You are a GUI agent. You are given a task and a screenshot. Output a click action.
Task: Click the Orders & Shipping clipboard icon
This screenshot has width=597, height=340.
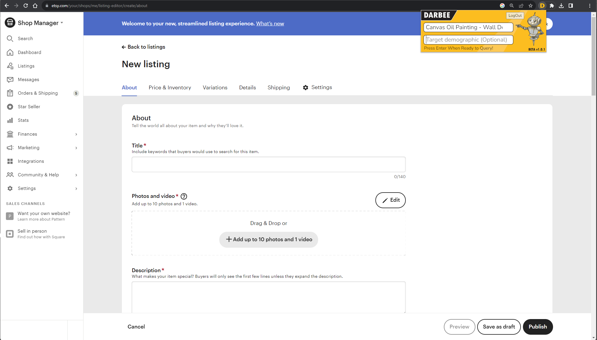point(10,93)
